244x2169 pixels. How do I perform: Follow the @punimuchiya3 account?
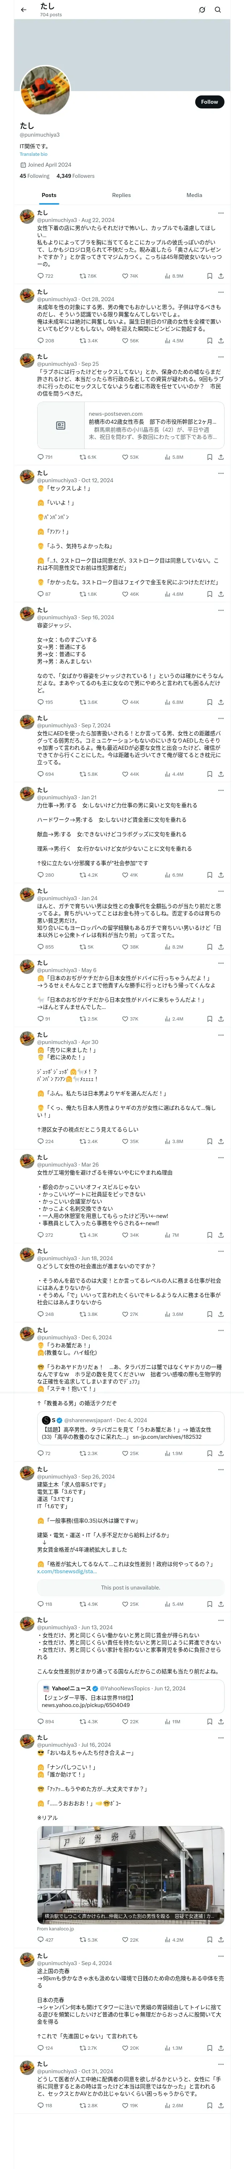[209, 102]
